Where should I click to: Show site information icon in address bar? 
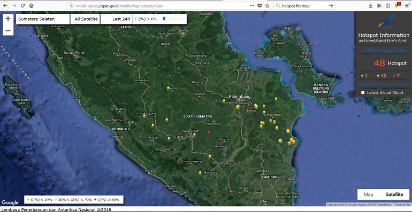point(72,5)
